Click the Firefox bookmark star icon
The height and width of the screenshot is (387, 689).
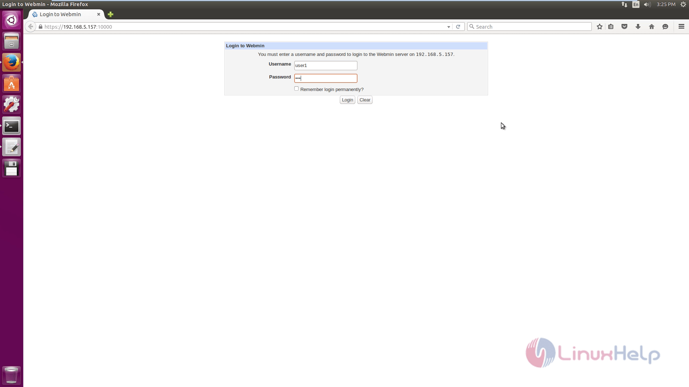[599, 27]
